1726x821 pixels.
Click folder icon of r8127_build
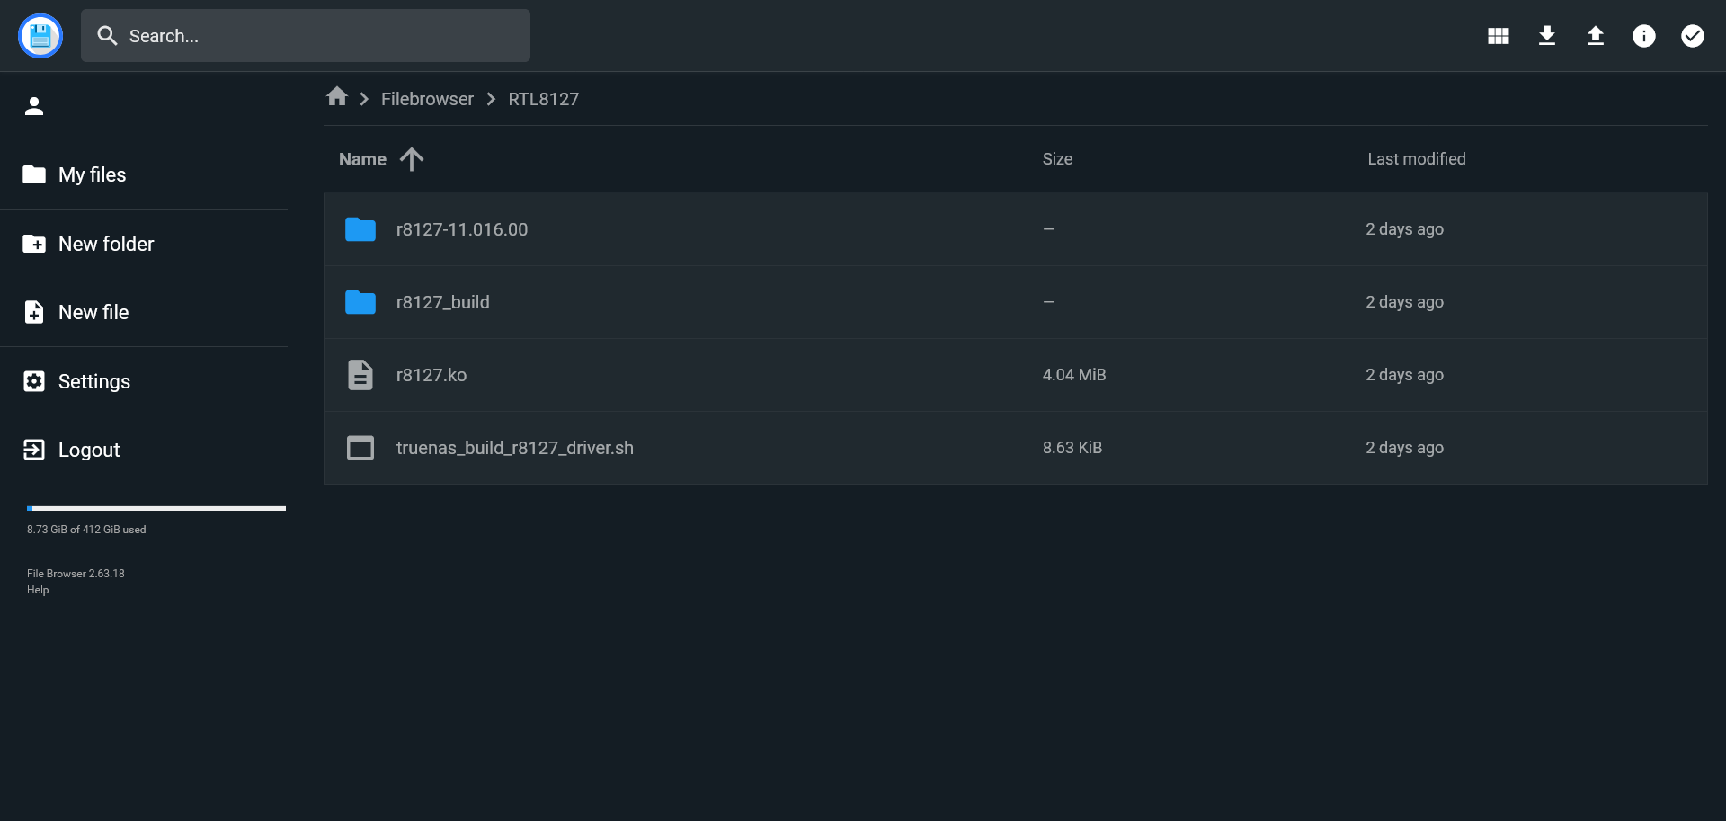click(360, 302)
